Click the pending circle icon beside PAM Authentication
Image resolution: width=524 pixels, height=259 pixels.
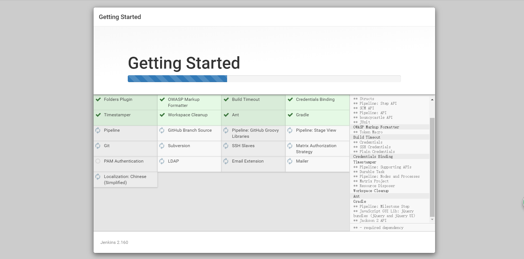point(98,161)
